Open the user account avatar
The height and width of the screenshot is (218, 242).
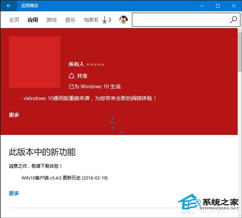point(123,20)
